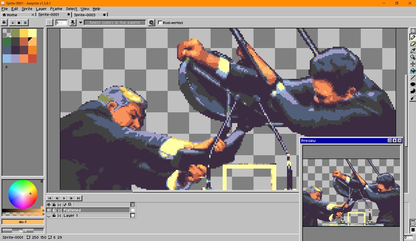This screenshot has height=241, width=416.
Task: Select the Flattened layer name
Action: [x=96, y=210]
